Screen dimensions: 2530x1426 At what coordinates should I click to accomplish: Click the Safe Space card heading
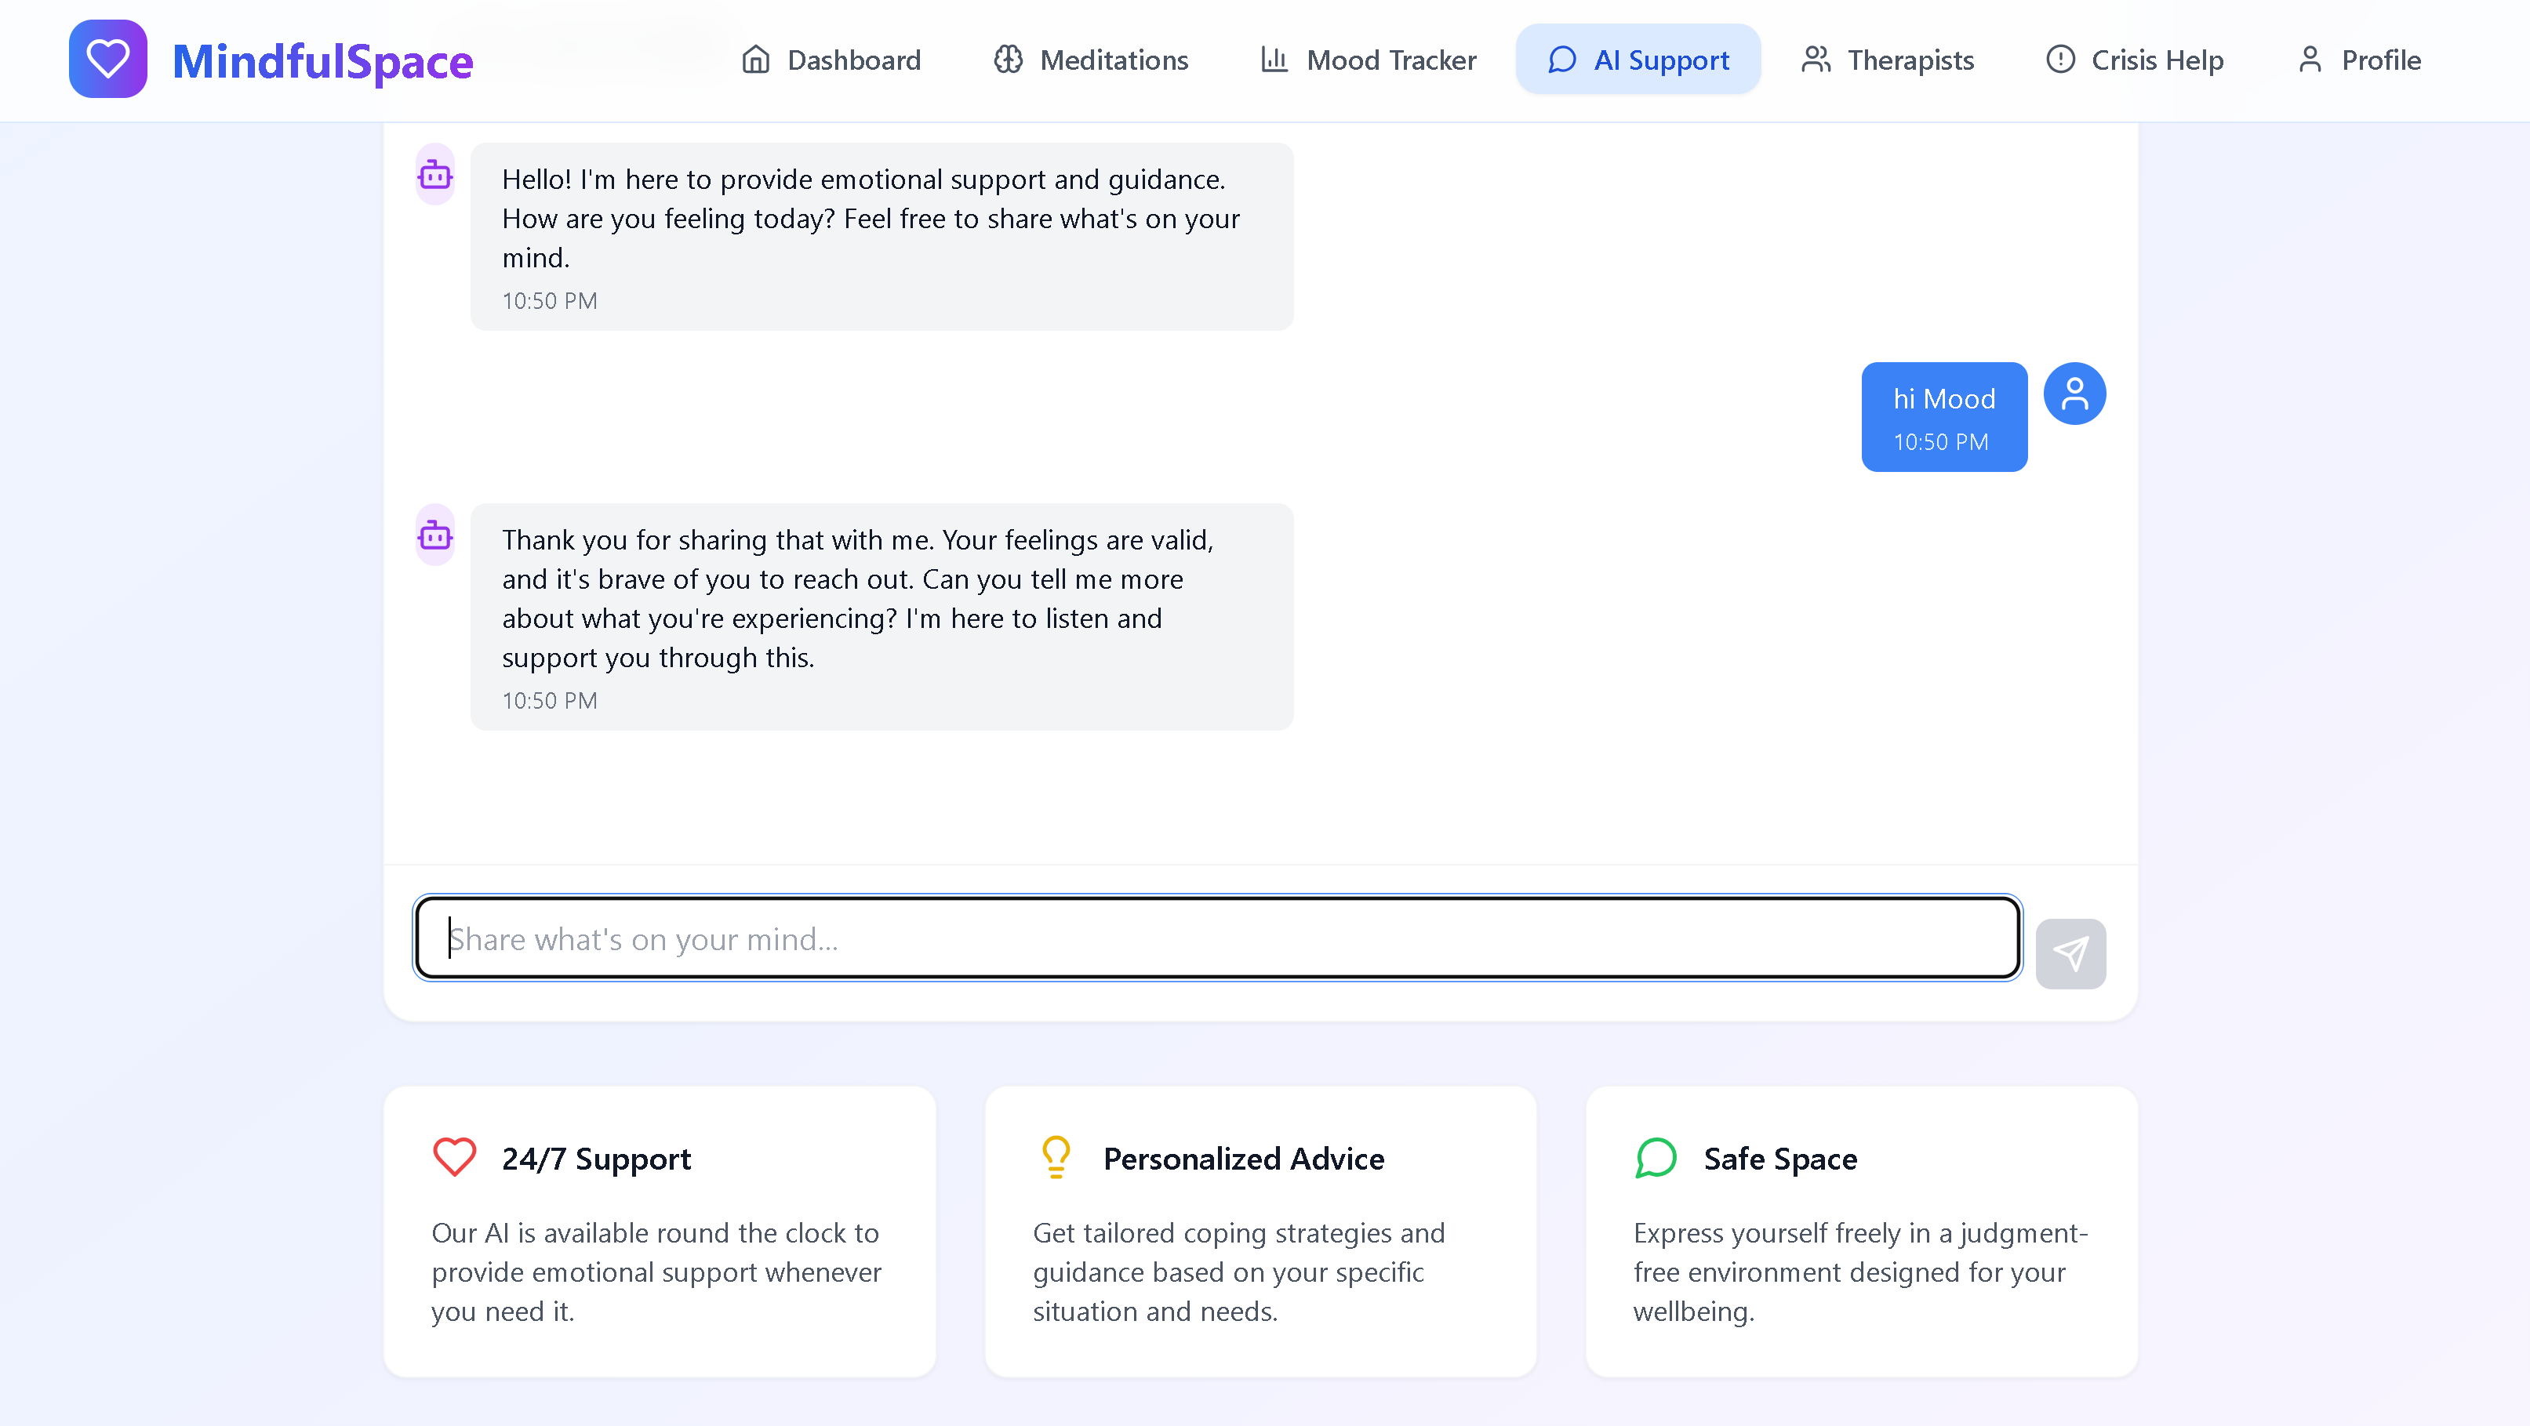tap(1779, 1159)
